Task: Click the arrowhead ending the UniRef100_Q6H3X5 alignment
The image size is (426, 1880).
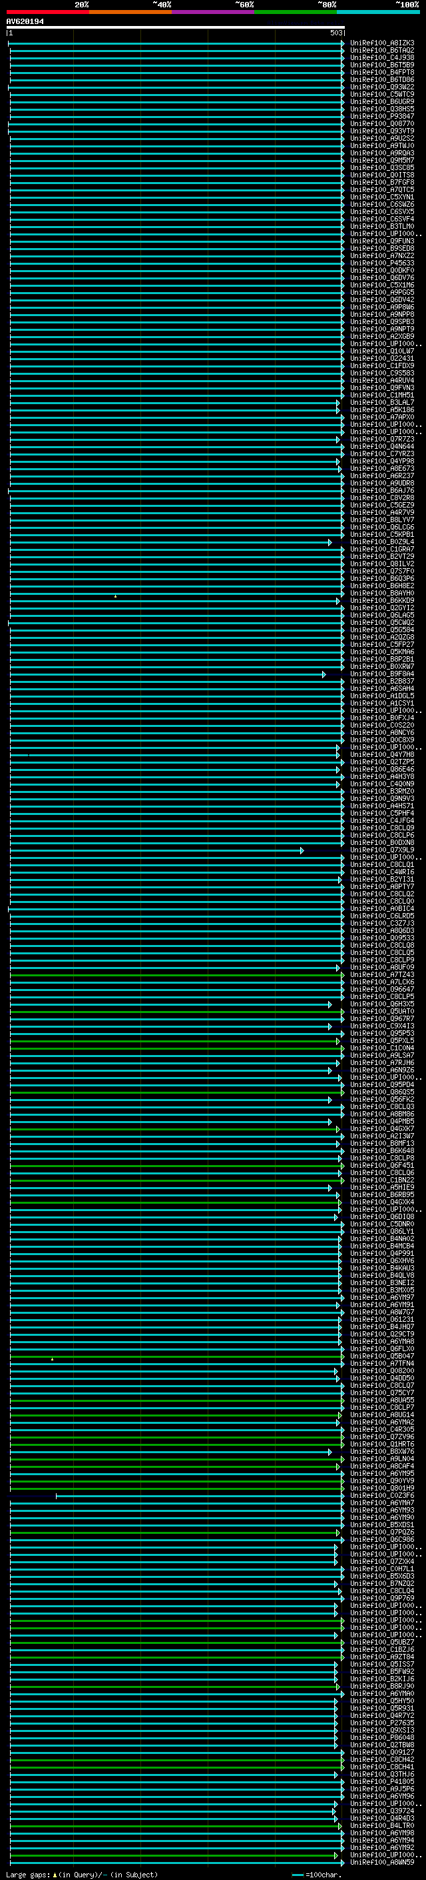Action: tap(330, 1004)
